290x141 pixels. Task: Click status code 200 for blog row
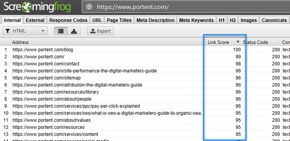[276, 50]
